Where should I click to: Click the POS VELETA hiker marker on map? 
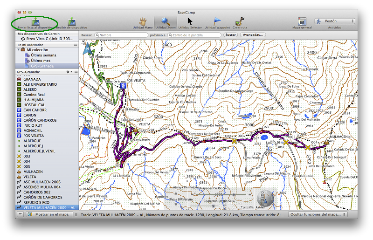[123, 86]
